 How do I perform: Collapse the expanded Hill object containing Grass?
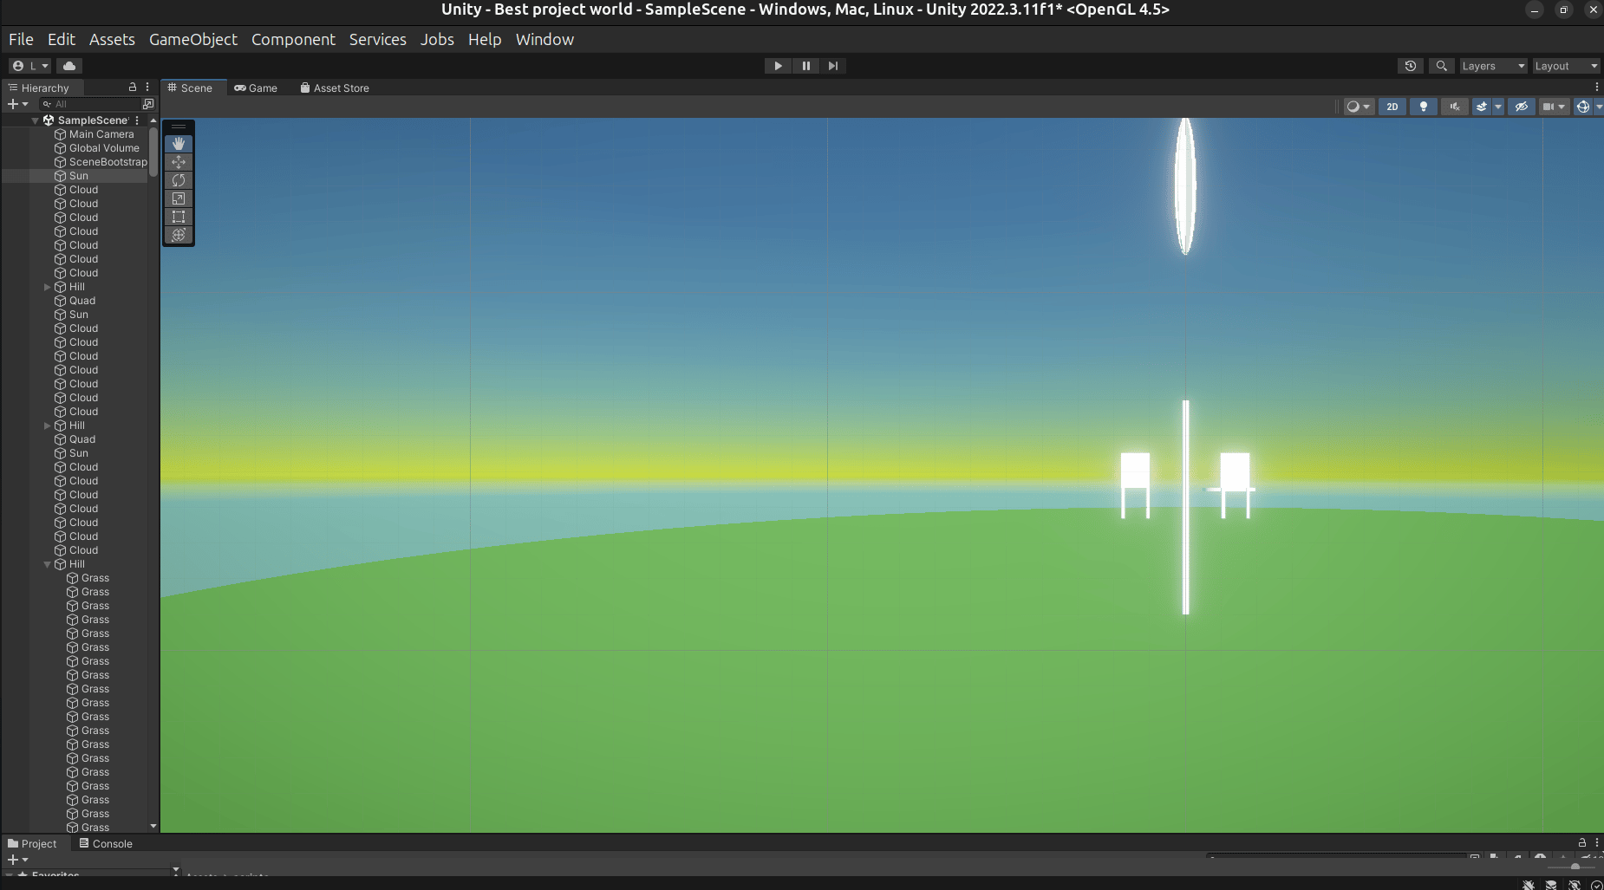click(x=48, y=564)
